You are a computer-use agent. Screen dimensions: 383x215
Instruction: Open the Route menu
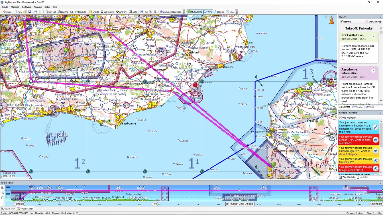click(x=5, y=7)
